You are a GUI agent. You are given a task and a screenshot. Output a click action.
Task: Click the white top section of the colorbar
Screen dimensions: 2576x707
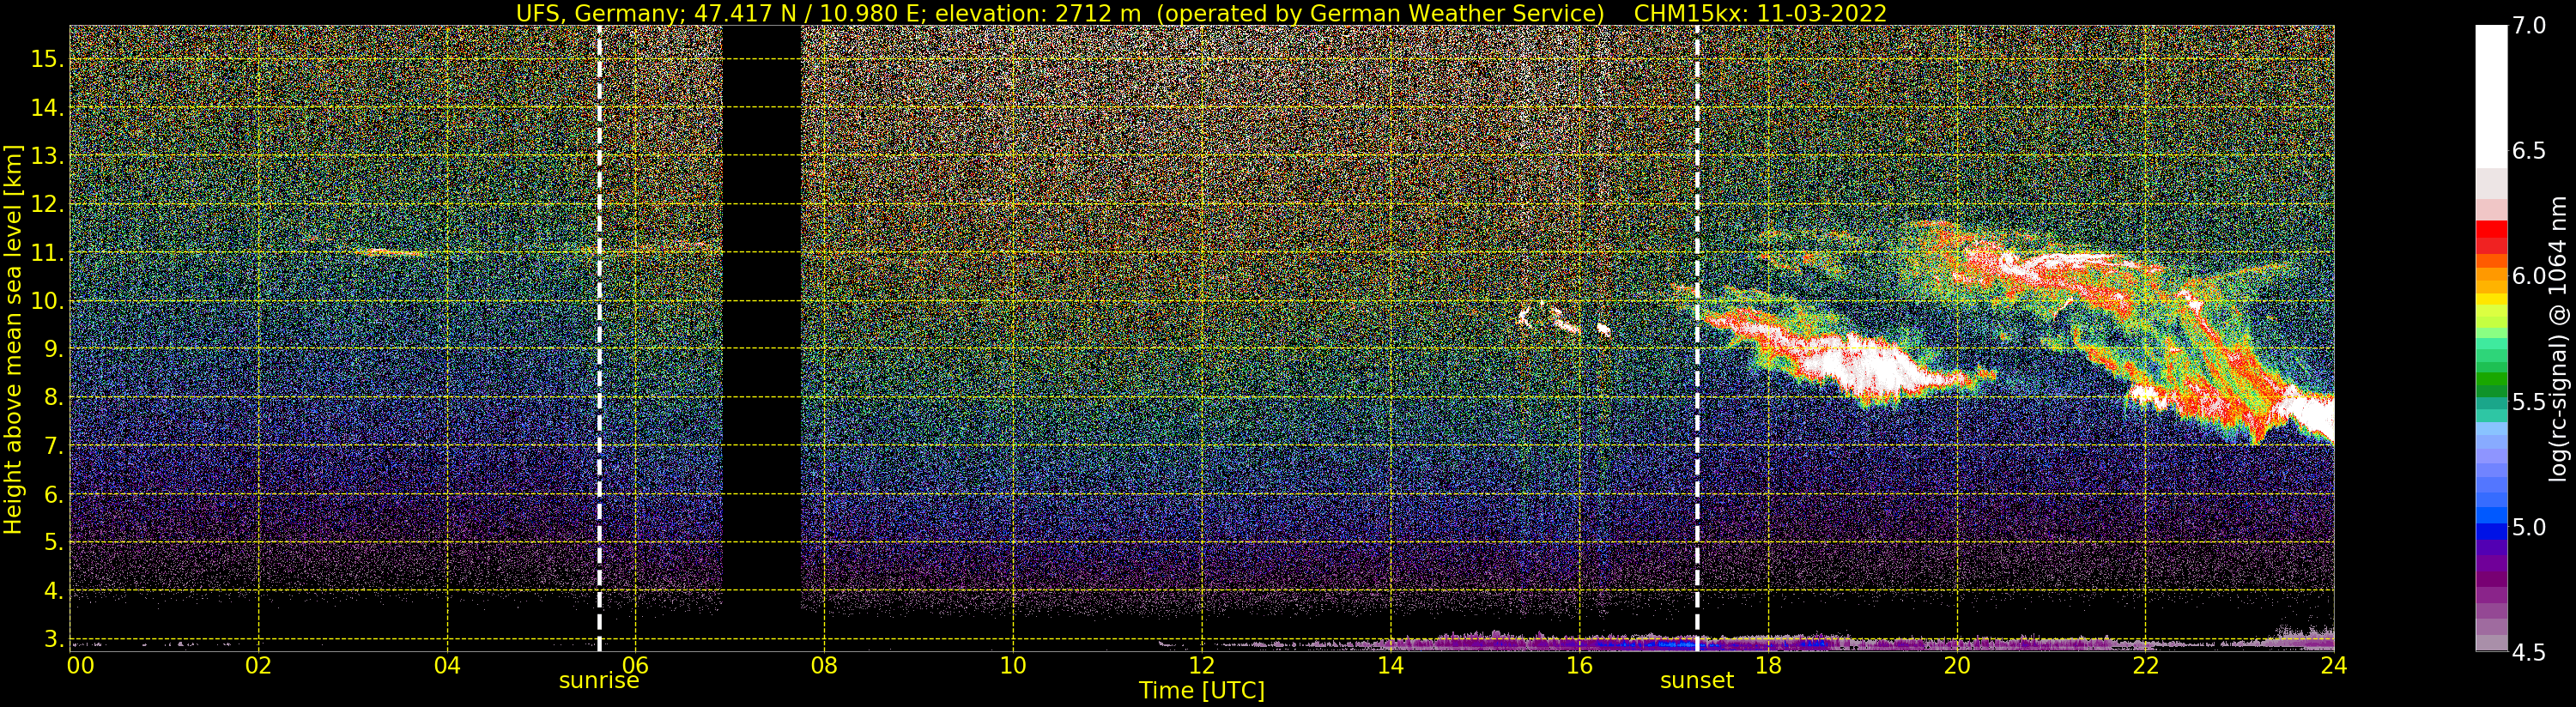[2491, 95]
